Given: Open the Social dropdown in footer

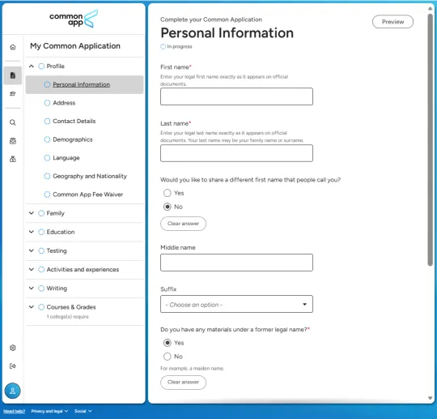Looking at the screenshot, I should pos(83,411).
